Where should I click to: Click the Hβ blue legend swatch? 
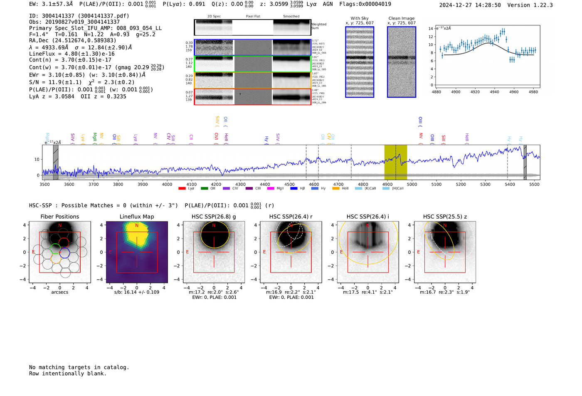pos(294,188)
